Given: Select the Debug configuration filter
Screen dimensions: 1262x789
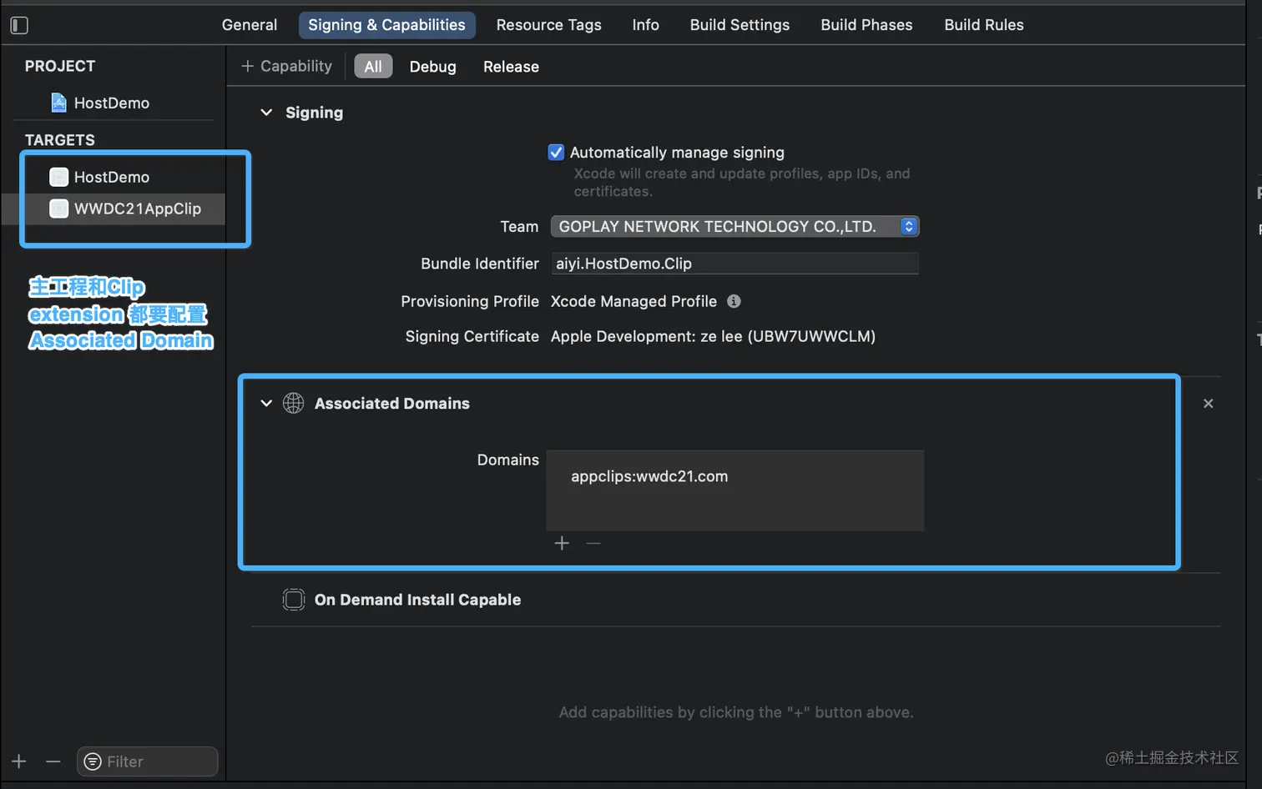Looking at the screenshot, I should pos(432,67).
